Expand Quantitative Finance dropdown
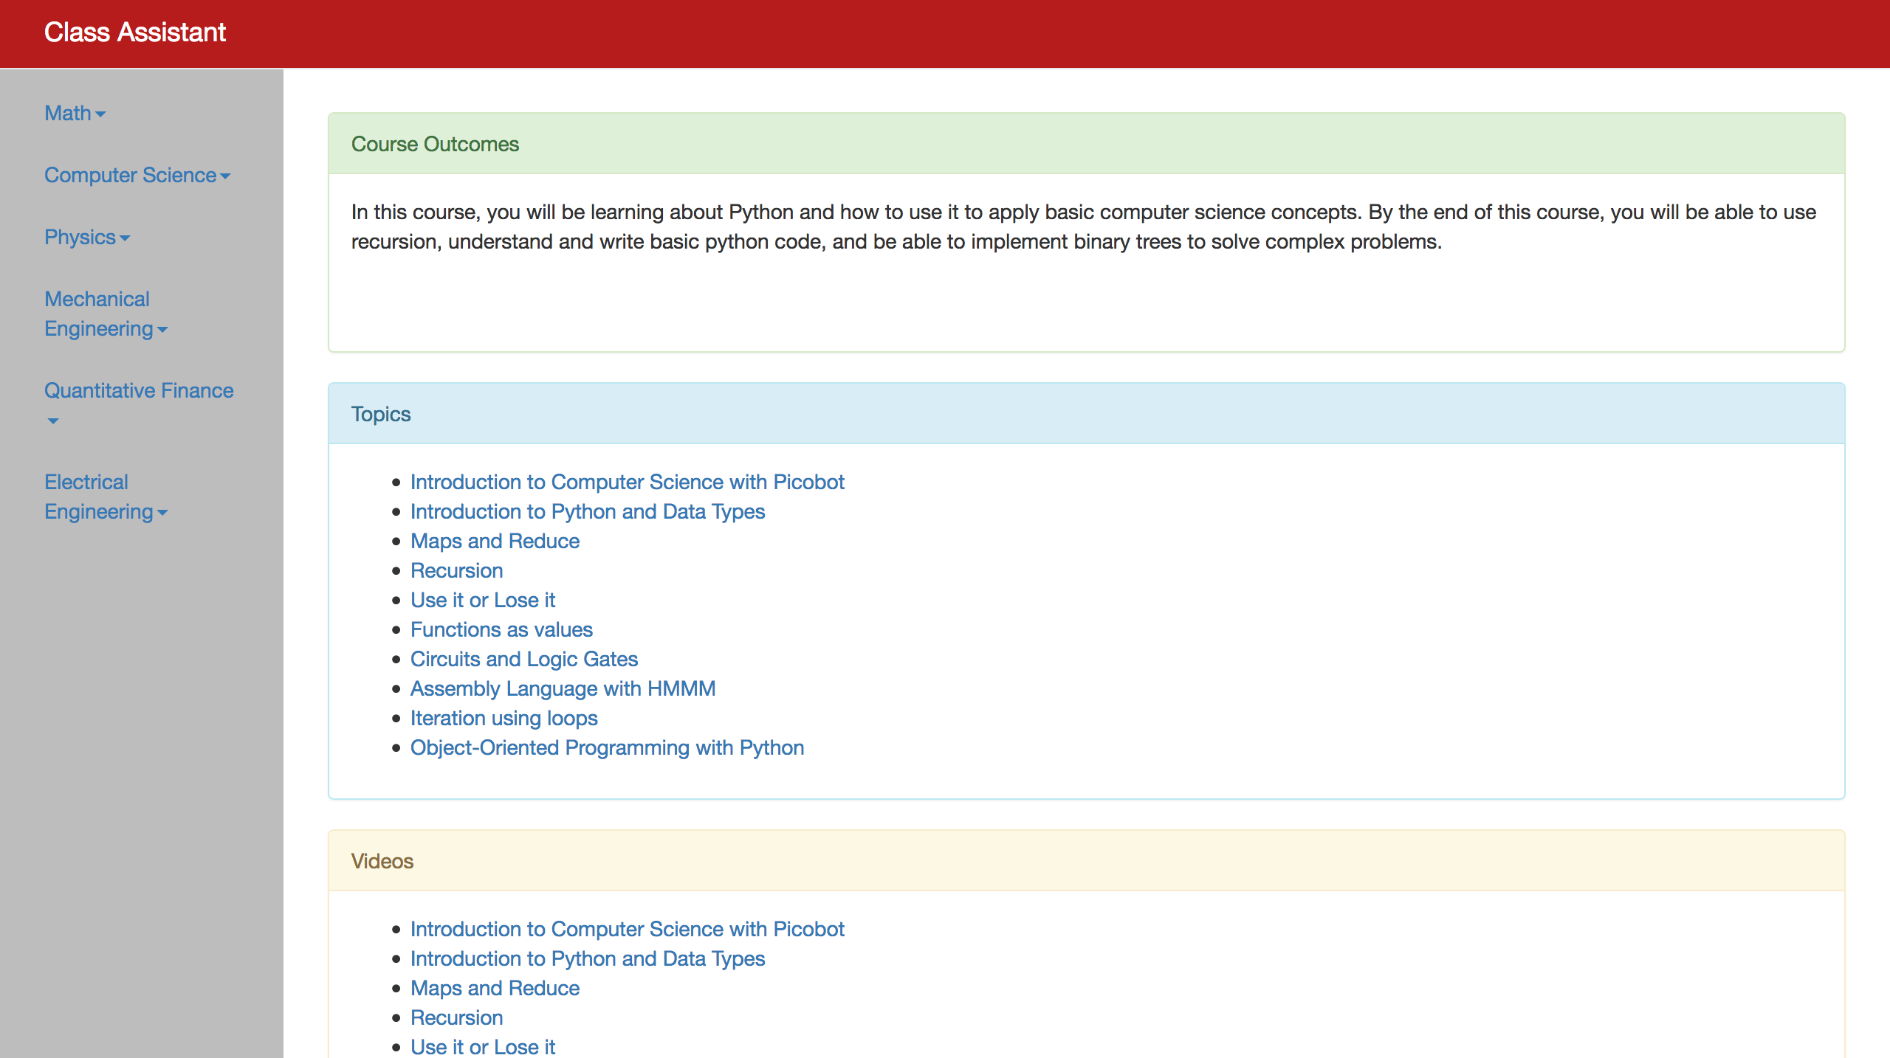1890x1058 pixels. coord(138,390)
